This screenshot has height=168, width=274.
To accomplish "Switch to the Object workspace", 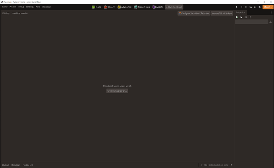I will [x=109, y=7].
